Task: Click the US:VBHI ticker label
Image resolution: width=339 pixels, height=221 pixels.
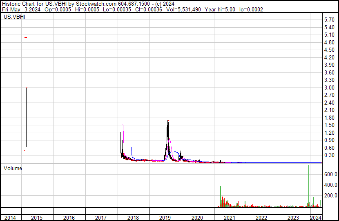Action: pos(13,18)
